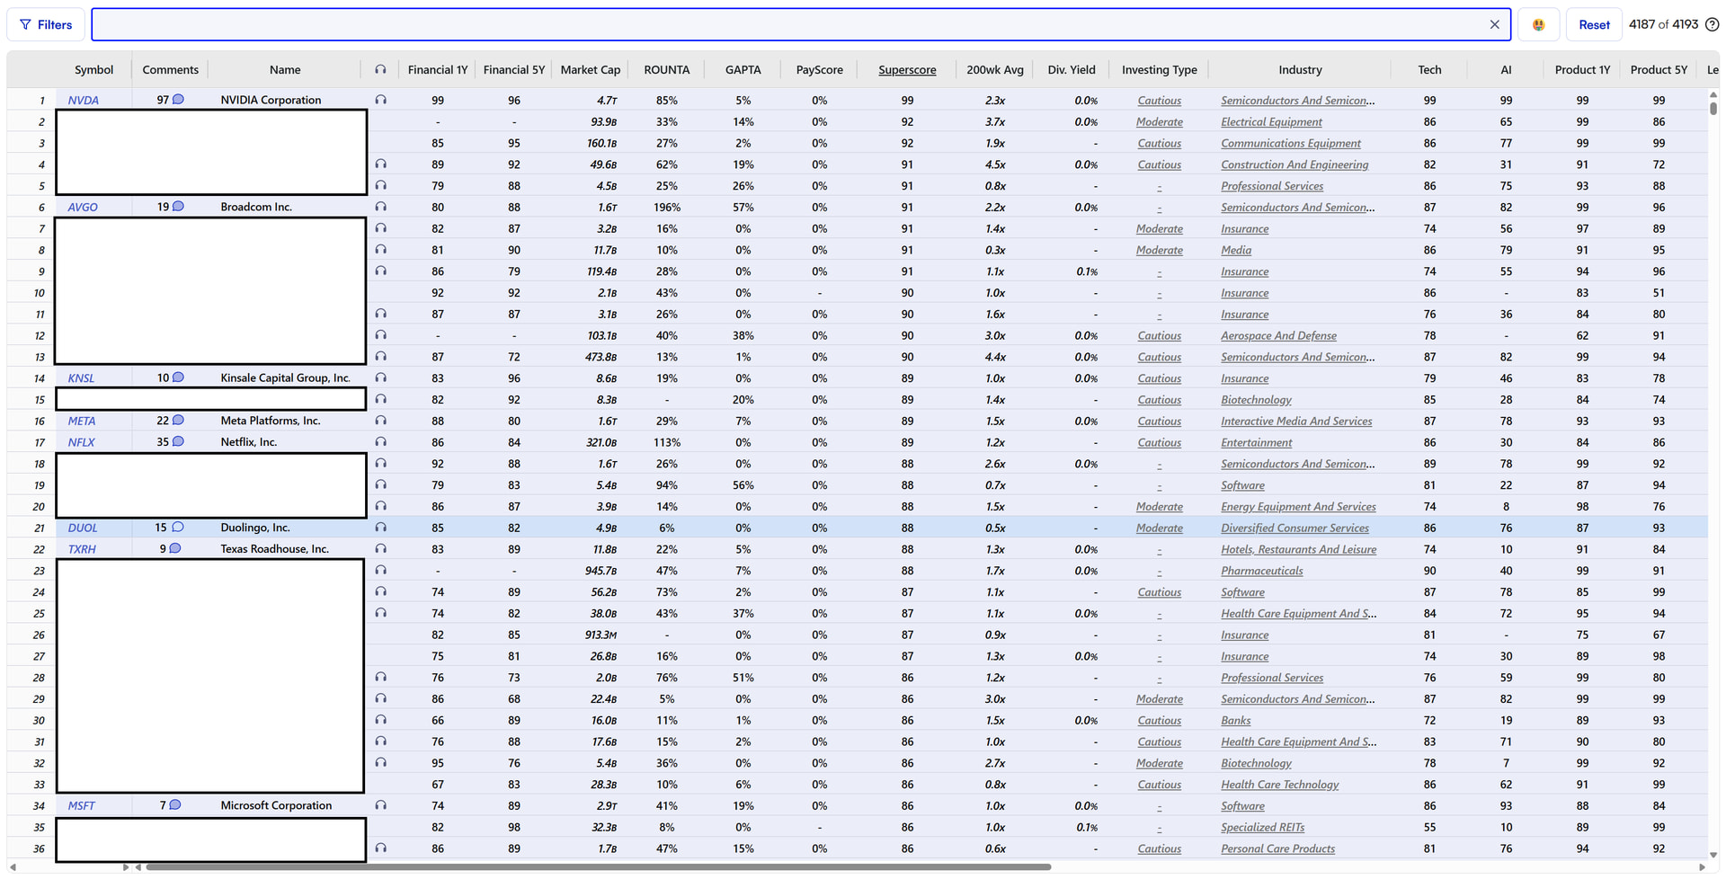
Task: Sort by the Market Cap column header
Action: click(591, 70)
